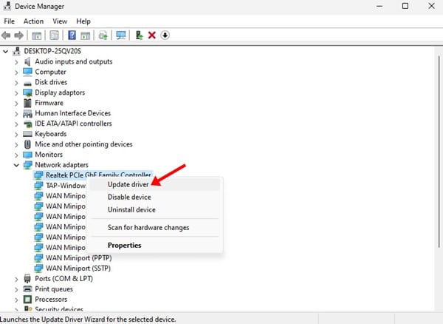Viewport: 443px width, 324px height.
Task: Click the IDE ATA/ATAPI controllers icon
Action: tap(27, 124)
